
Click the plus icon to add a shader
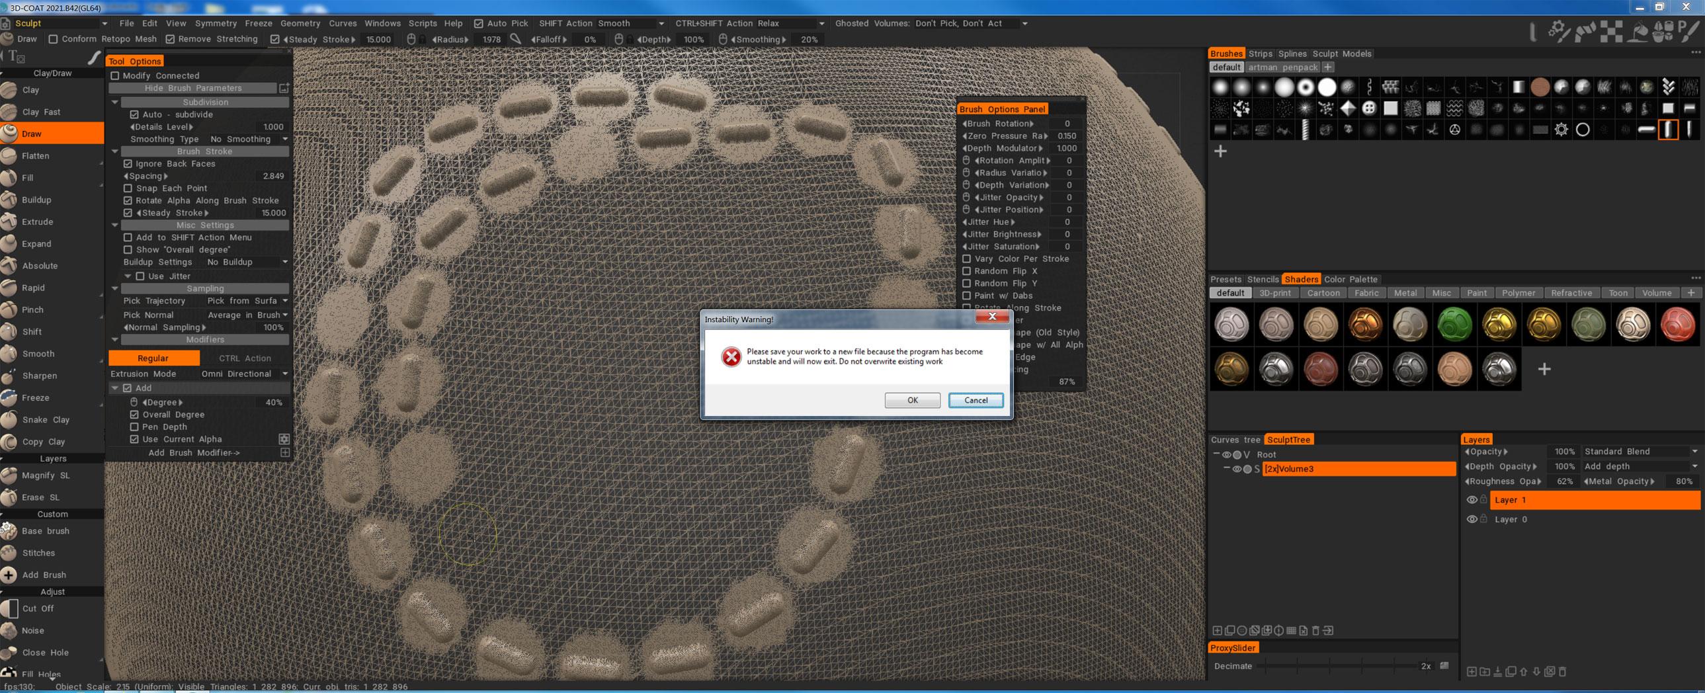(1544, 370)
